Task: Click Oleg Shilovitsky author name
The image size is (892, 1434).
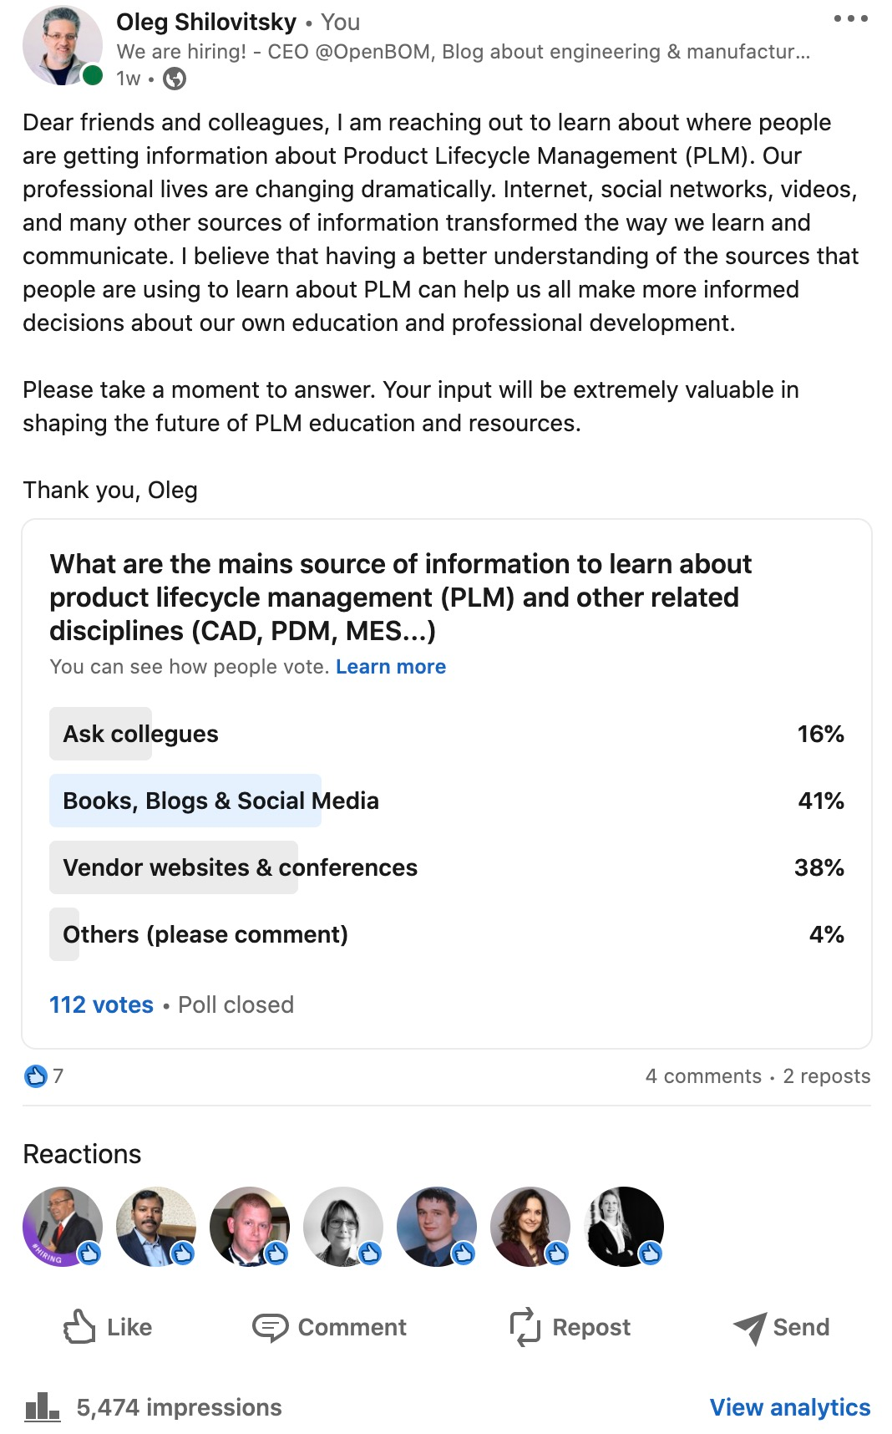Action: [206, 22]
